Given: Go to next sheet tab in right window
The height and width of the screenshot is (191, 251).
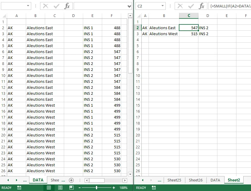Looking at the screenshot, I should tap(151, 180).
